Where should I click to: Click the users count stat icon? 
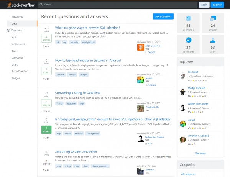click(212, 40)
